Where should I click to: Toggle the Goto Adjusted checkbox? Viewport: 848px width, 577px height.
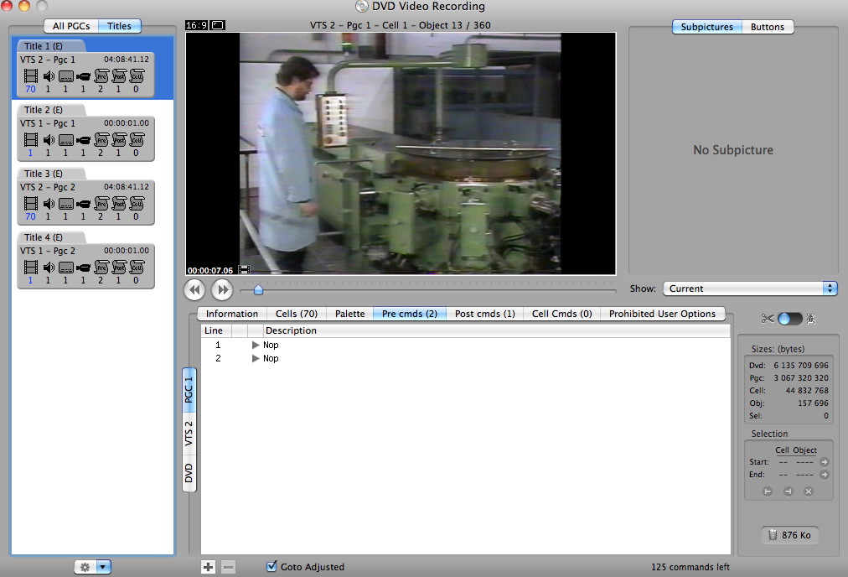[x=272, y=566]
